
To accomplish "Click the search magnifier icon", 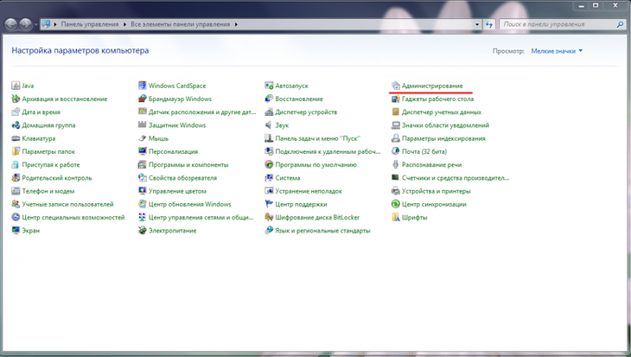I will (x=620, y=24).
